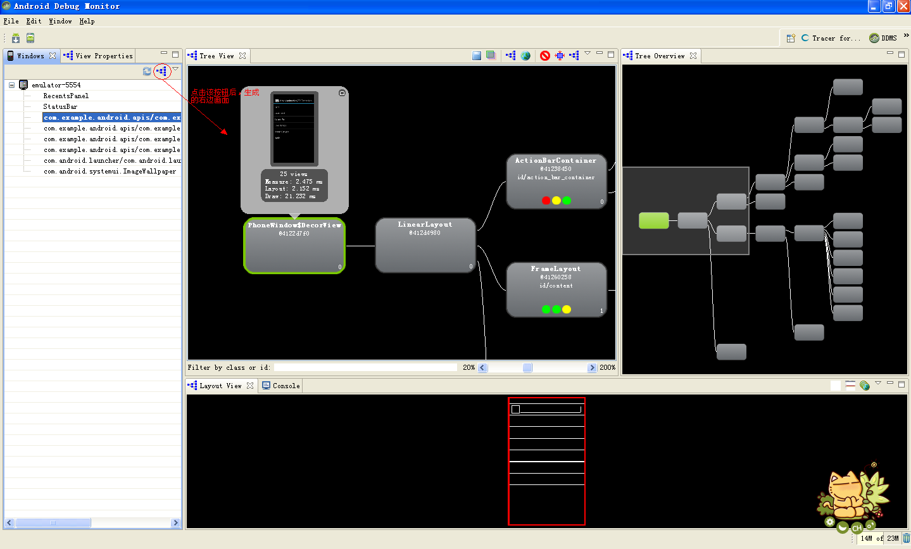The height and width of the screenshot is (549, 911).
Task: Load view hierarchy into tree view
Action: [162, 72]
